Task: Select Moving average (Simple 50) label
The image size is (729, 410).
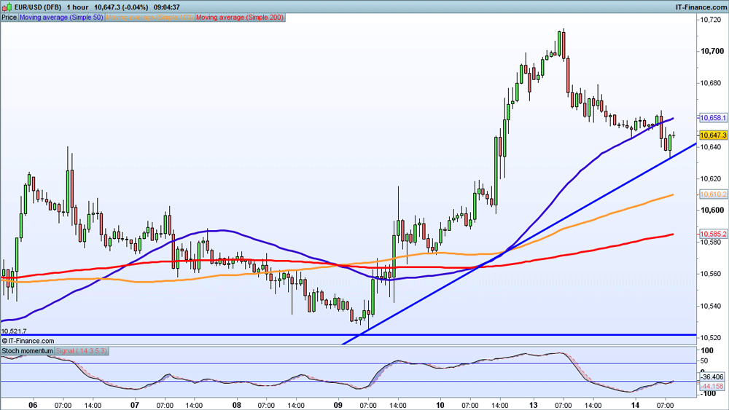Action: pos(61,17)
